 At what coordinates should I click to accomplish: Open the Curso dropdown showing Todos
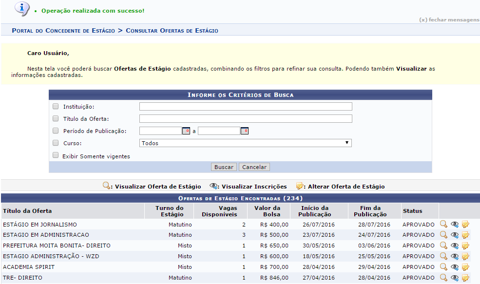tap(246, 143)
